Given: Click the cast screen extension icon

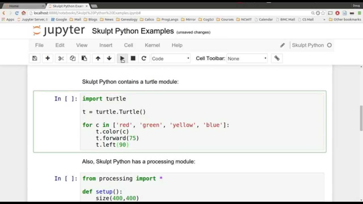Looking at the screenshot, I should (330, 13).
